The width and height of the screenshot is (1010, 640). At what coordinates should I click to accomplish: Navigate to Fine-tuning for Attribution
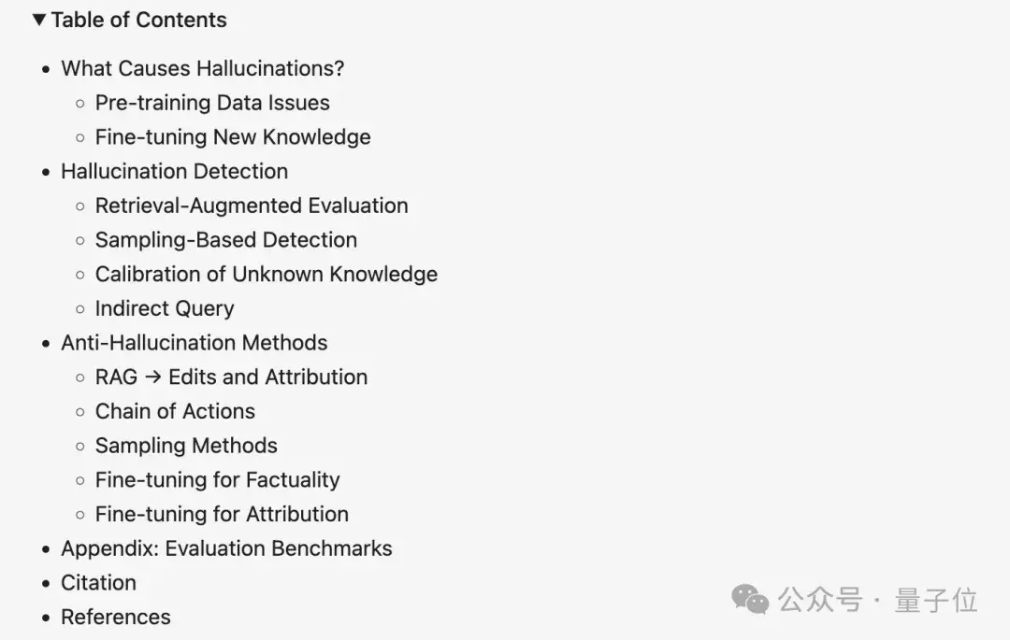click(222, 514)
